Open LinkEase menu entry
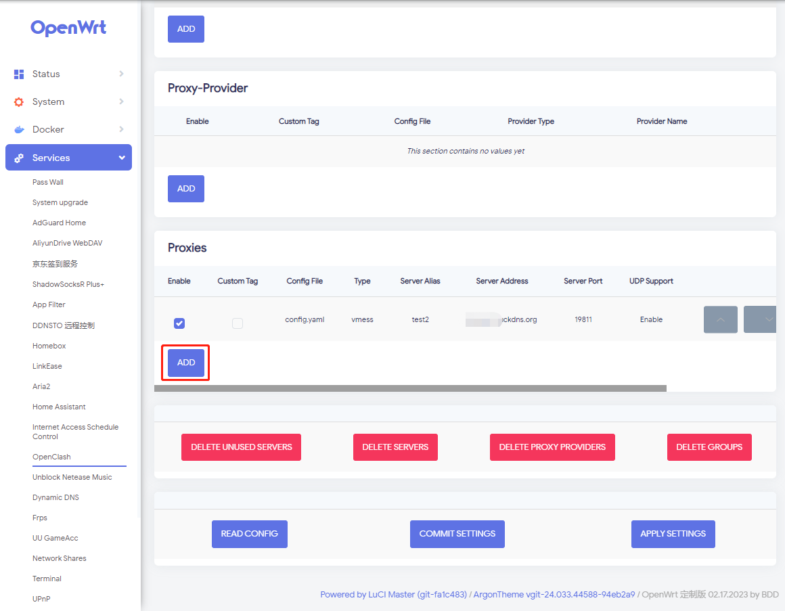Screen dimensions: 785x611 click(x=47, y=366)
